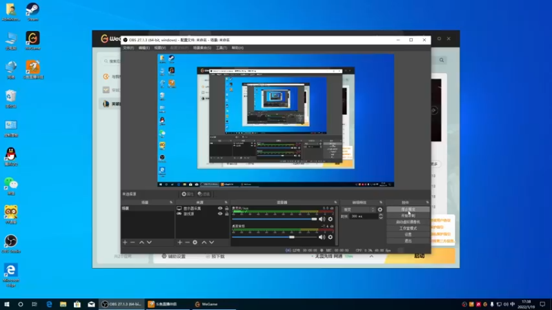The width and height of the screenshot is (552, 310).
Task: Select the scene entry in Scenes list
Action: tap(148, 209)
